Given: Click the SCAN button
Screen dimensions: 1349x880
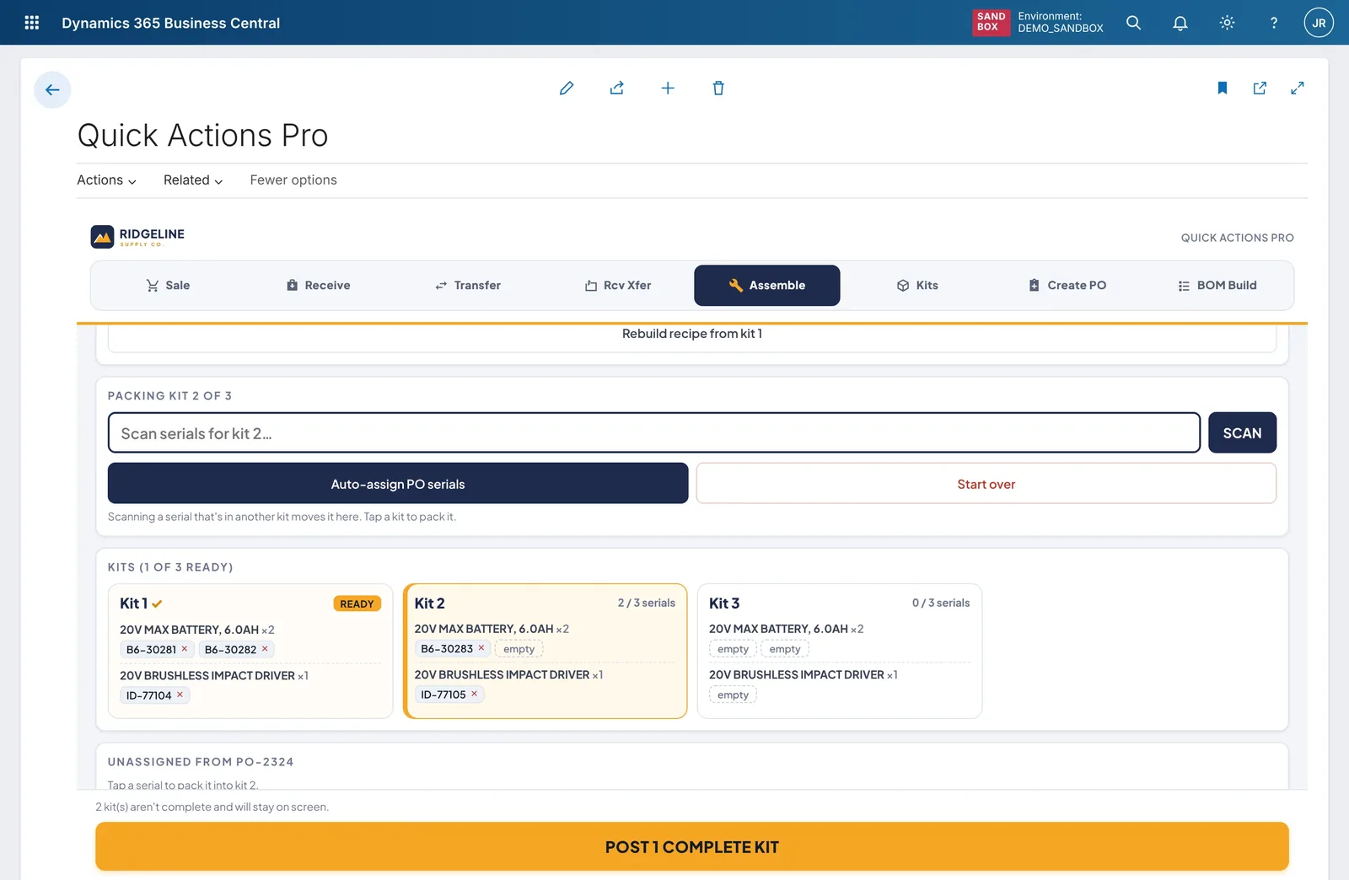Looking at the screenshot, I should tap(1242, 432).
